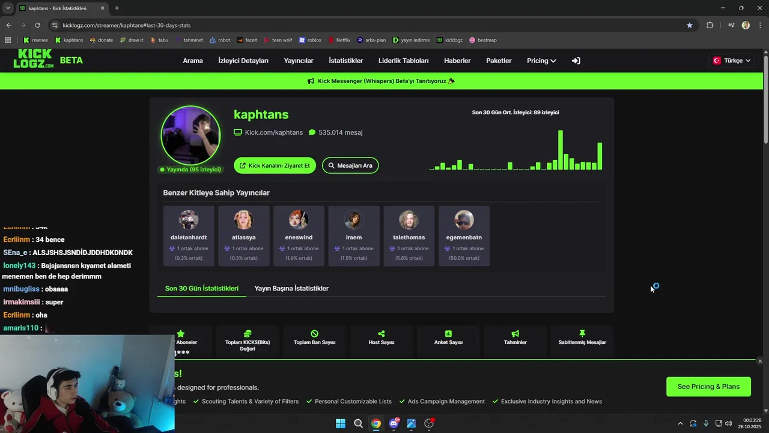Open the roblox bookmark
The width and height of the screenshot is (769, 433).
(310, 40)
